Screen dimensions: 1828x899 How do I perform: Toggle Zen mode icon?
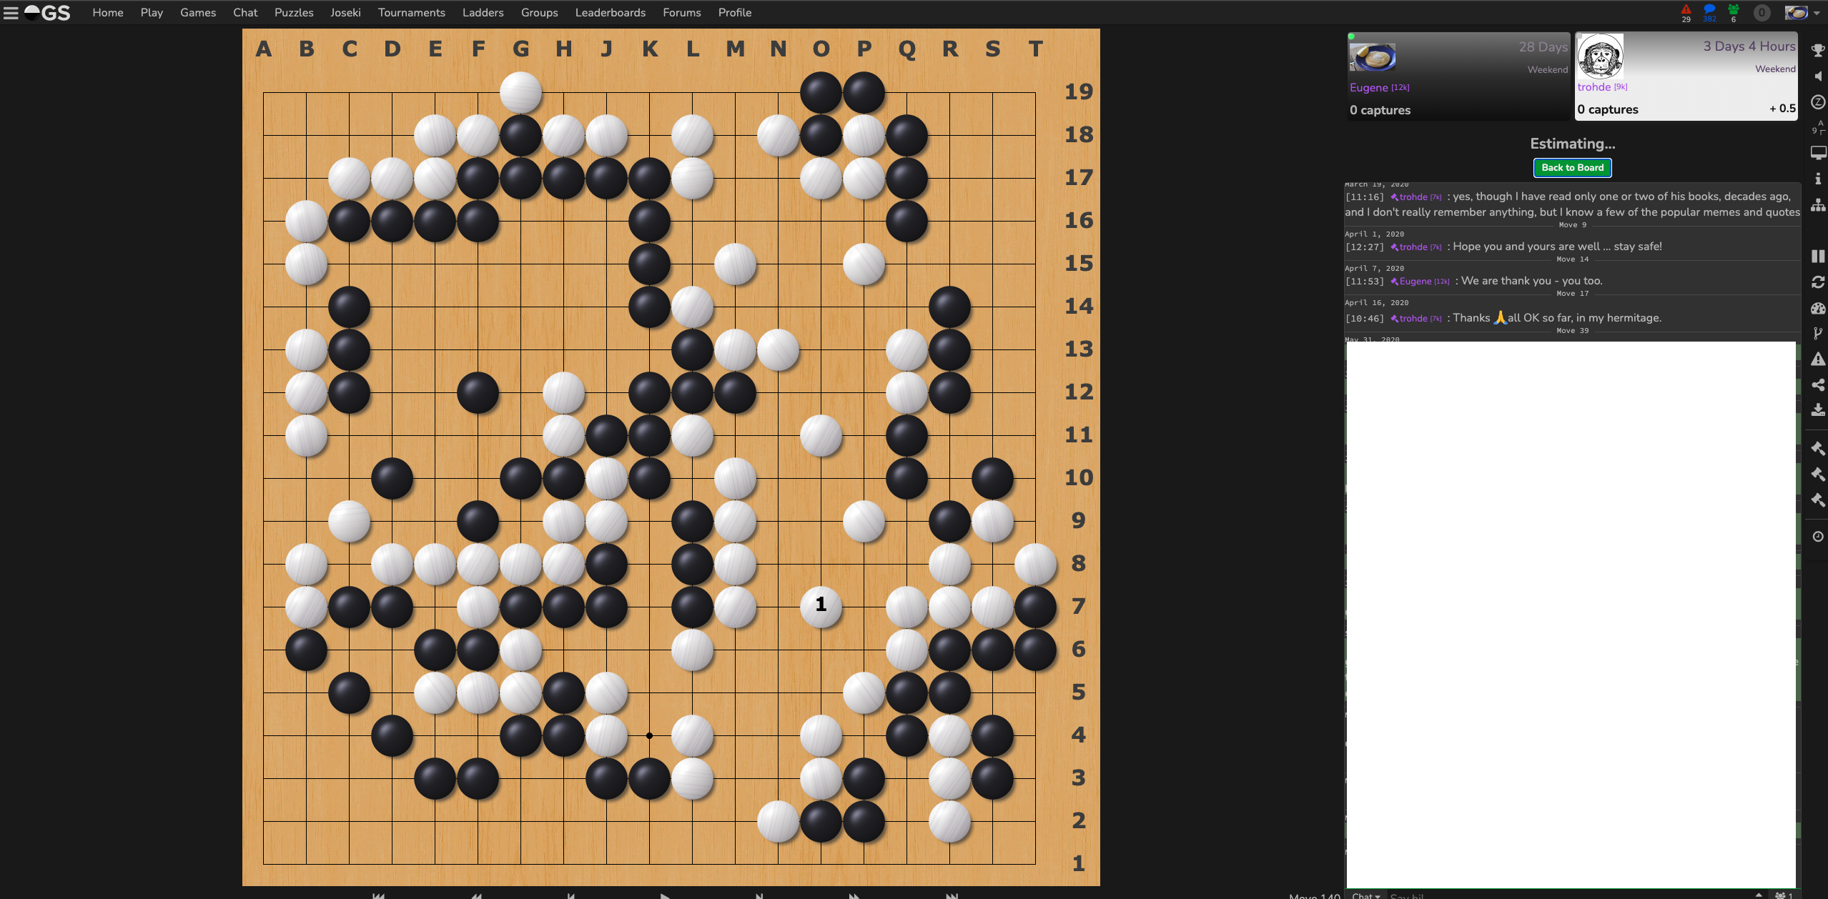[x=1818, y=102]
